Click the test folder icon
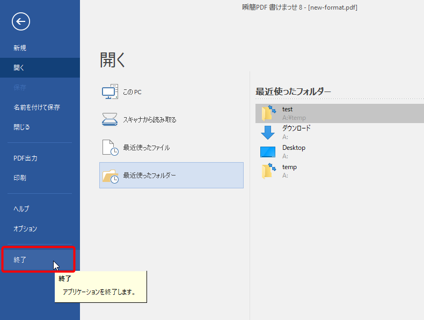This screenshot has height=320, width=424. (x=268, y=113)
